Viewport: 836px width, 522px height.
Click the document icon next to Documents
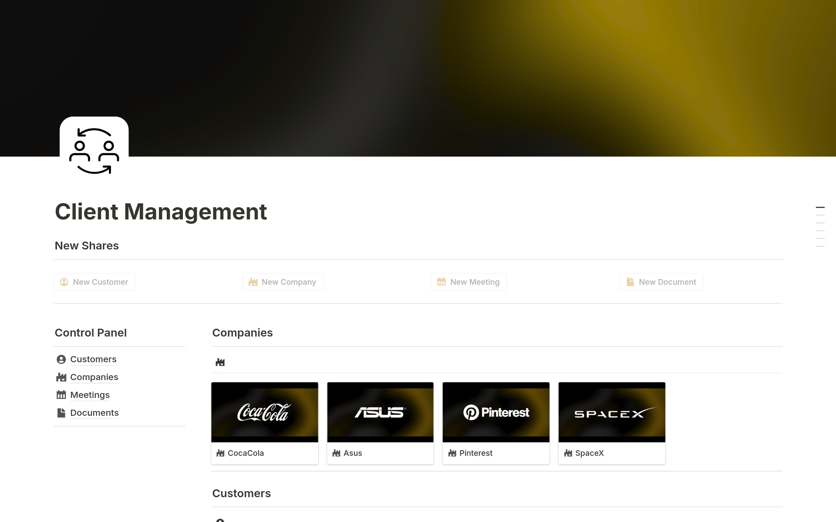61,413
